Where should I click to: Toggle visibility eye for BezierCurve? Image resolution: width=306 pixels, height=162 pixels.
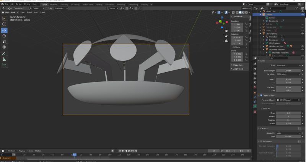click(303, 11)
